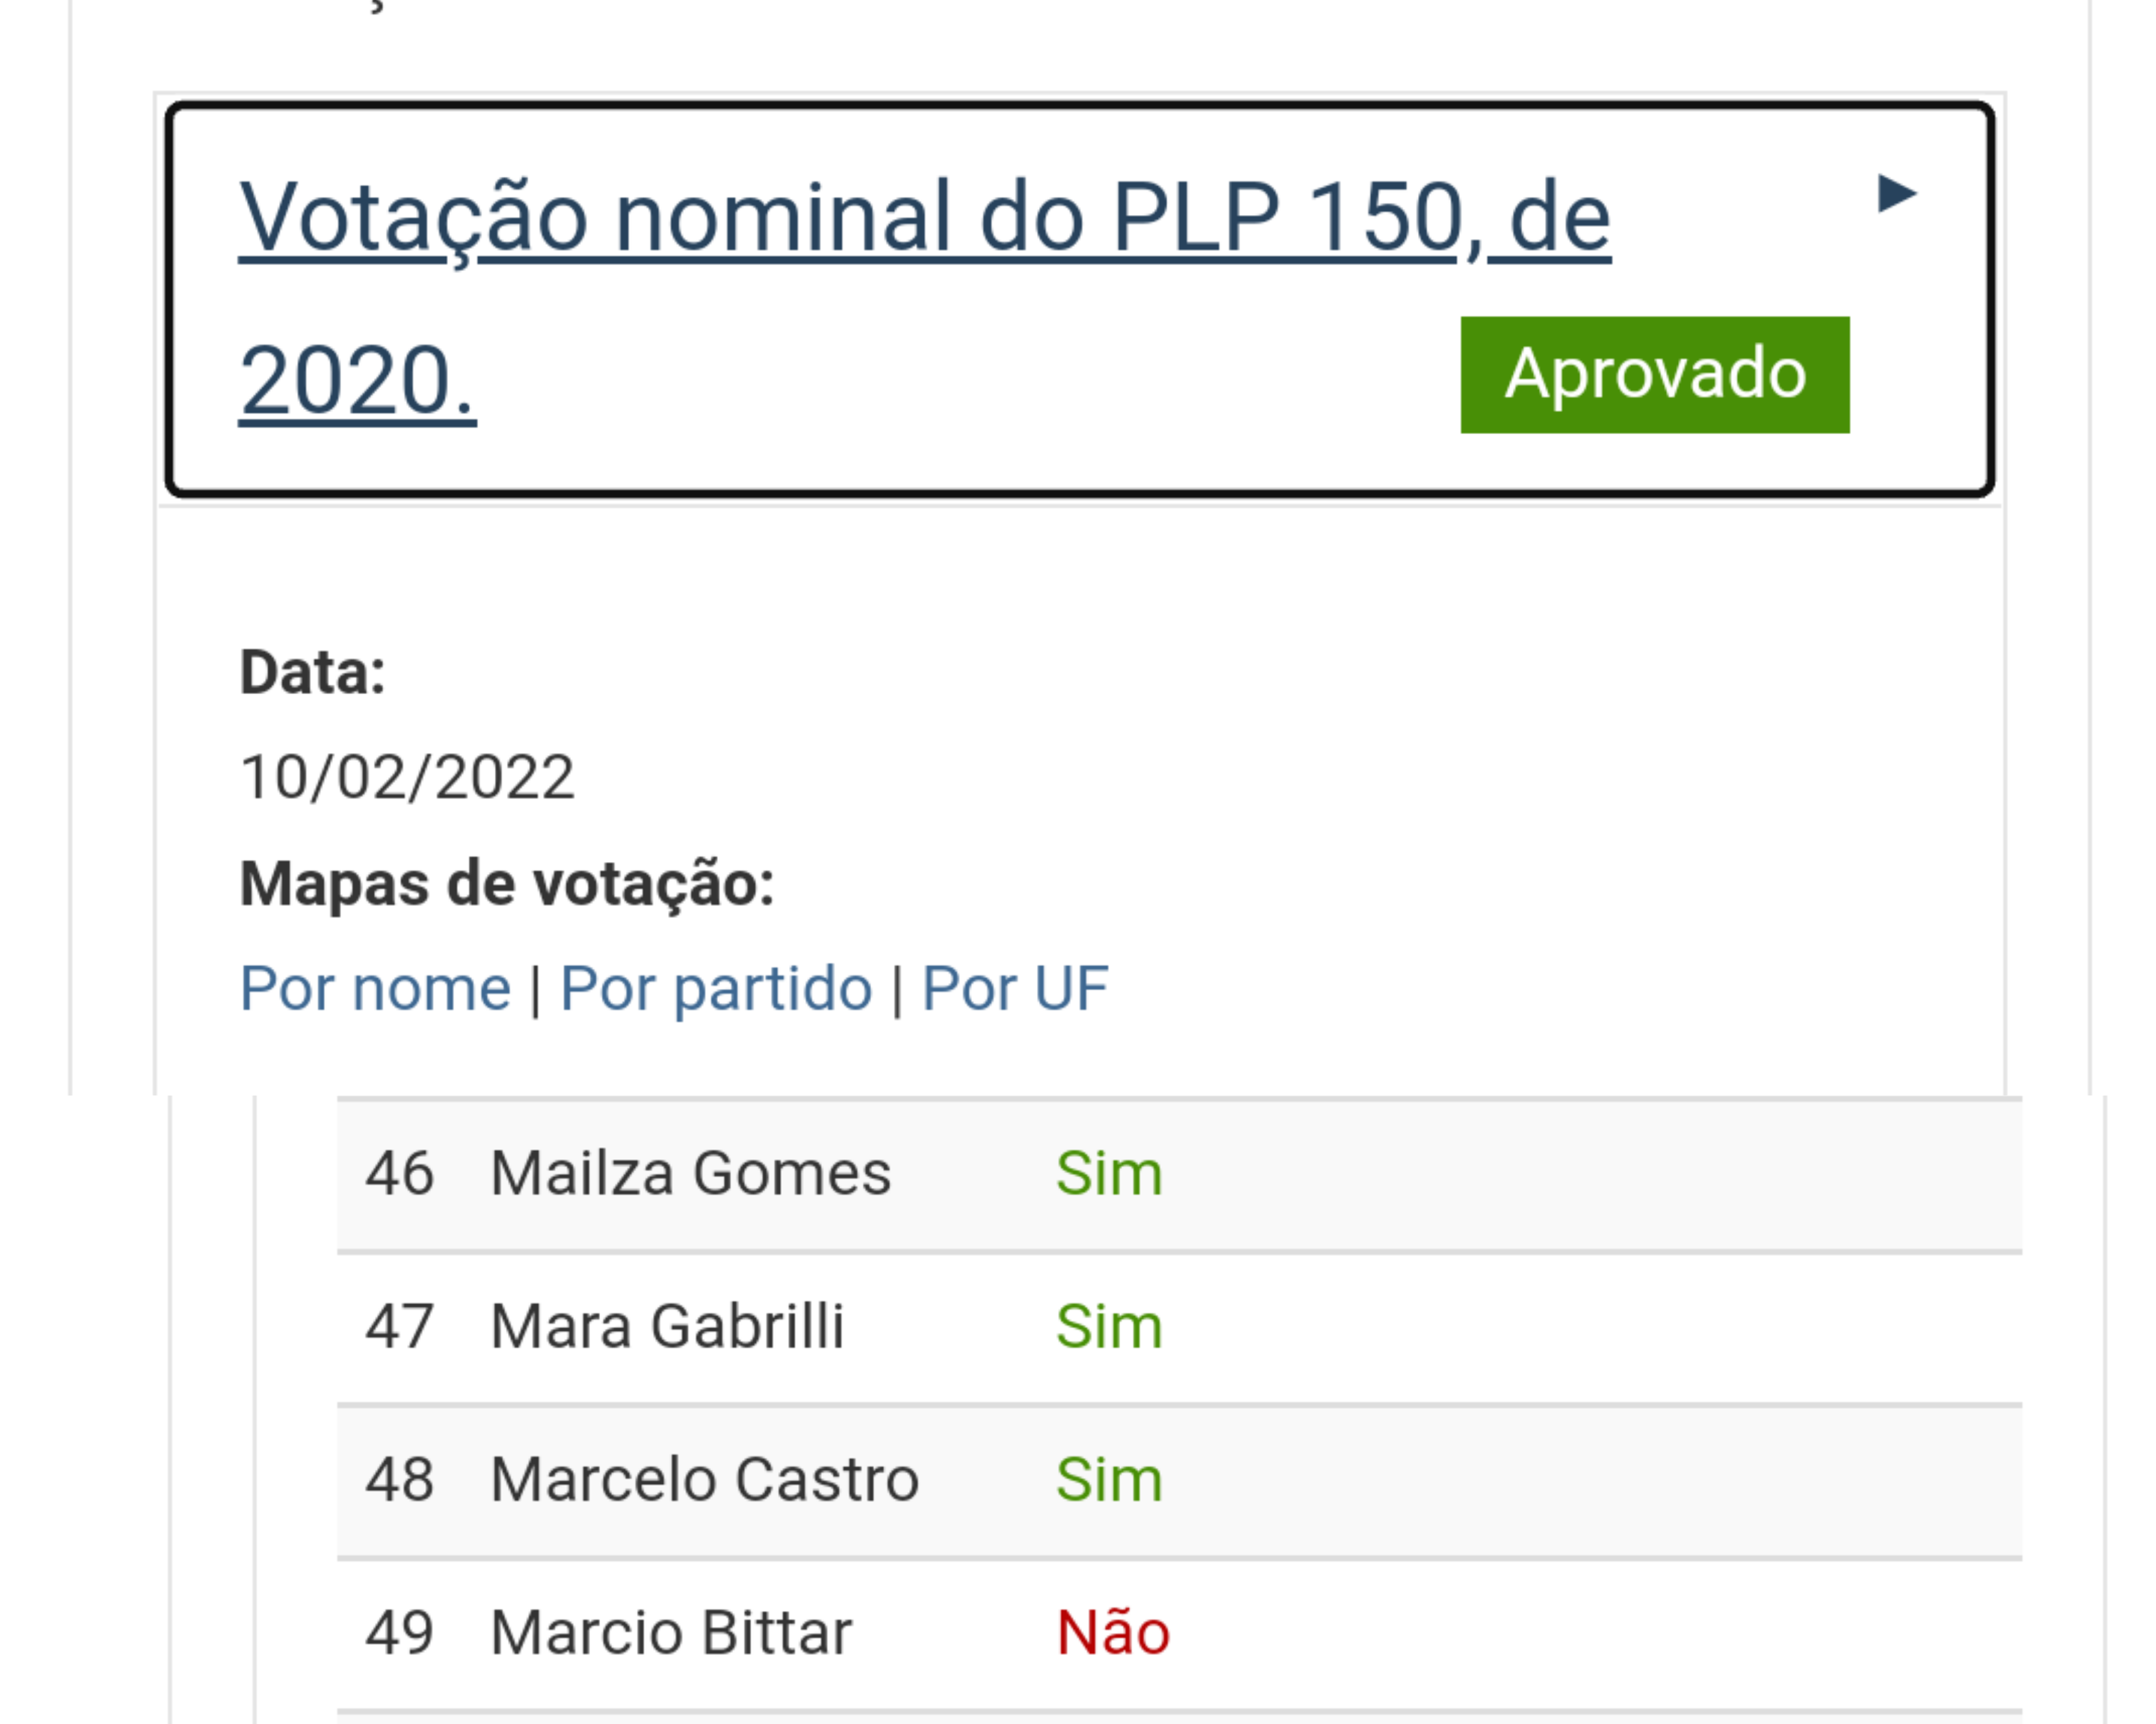Click row number 49 in the table
This screenshot has height=1724, width=2156.
[x=399, y=1634]
